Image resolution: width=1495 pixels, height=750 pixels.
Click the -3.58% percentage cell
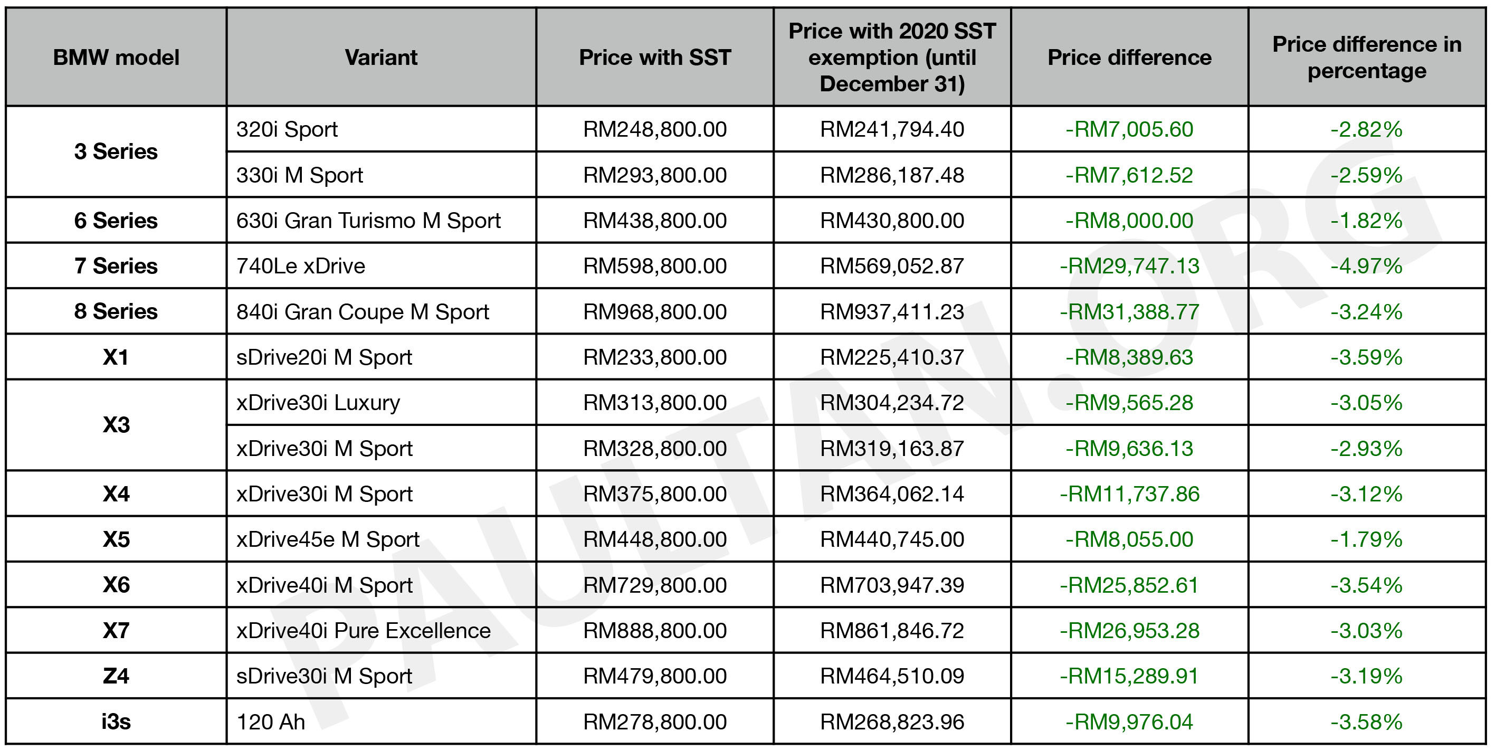tap(1367, 721)
